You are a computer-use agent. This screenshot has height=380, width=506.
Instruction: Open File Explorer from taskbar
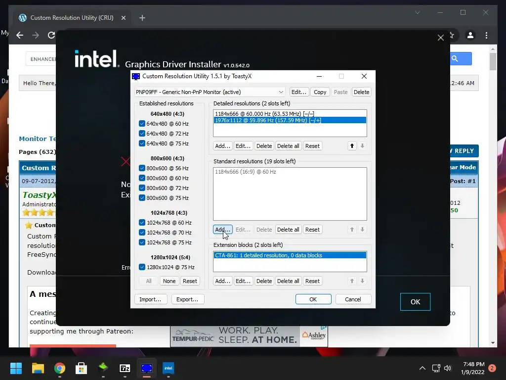[38, 368]
